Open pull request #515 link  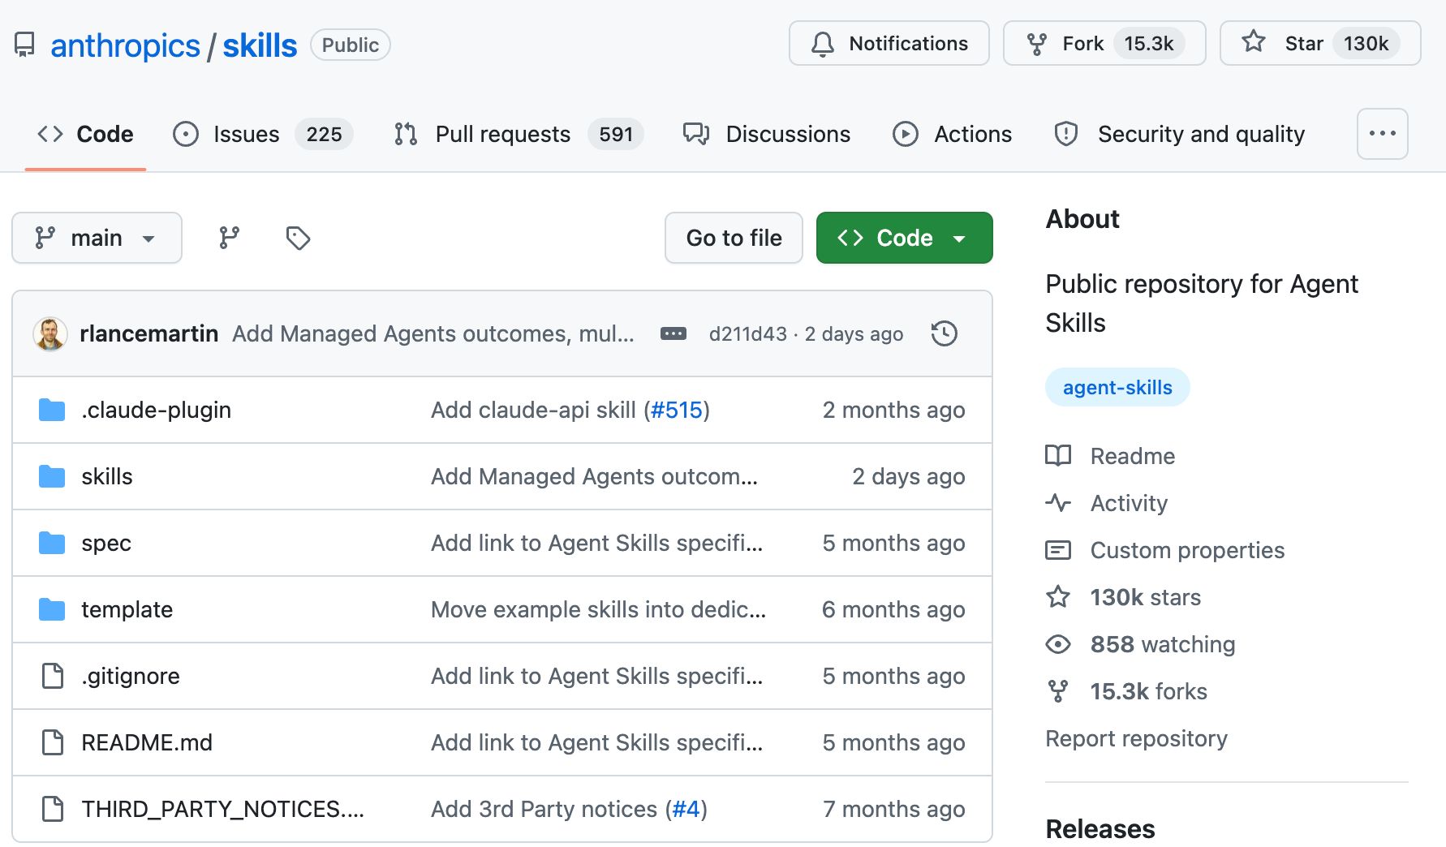pyautogui.click(x=677, y=410)
